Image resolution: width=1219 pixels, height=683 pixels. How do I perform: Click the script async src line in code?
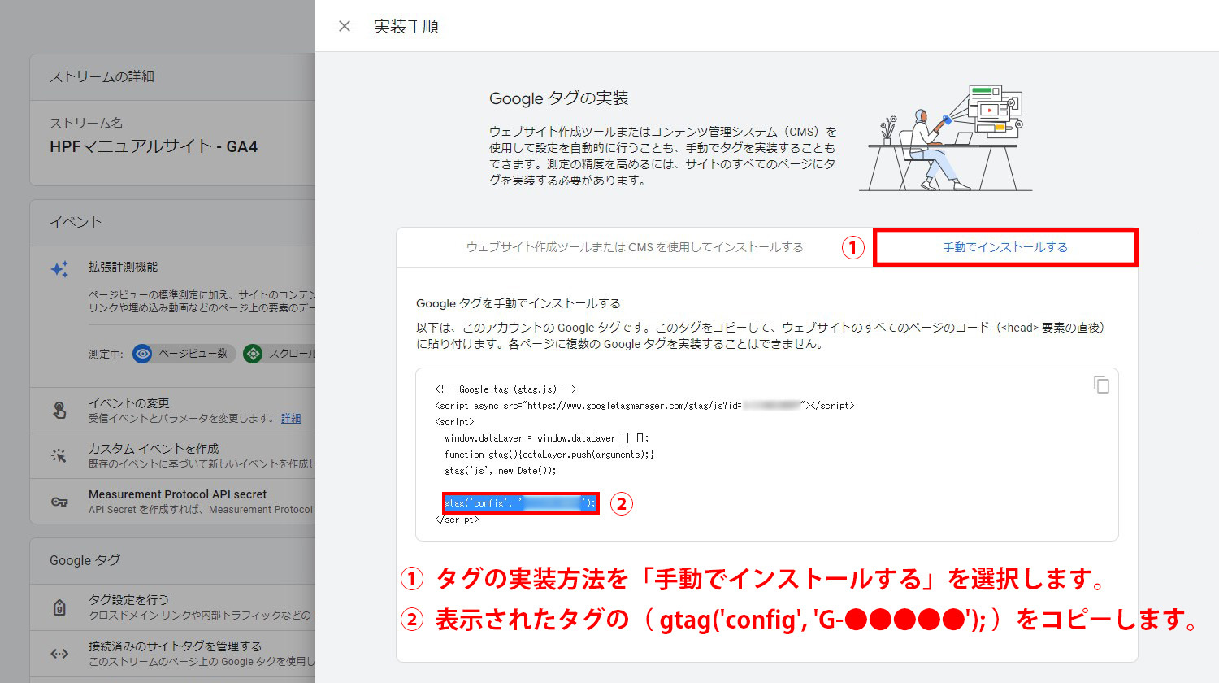(x=644, y=405)
